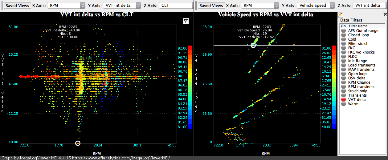Click the circled data point marker in right plot
Screen dimensions: 388x160
pos(253,46)
